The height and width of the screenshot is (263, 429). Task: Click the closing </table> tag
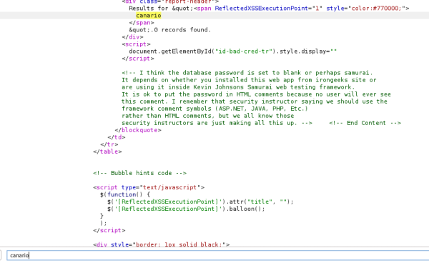(107, 152)
